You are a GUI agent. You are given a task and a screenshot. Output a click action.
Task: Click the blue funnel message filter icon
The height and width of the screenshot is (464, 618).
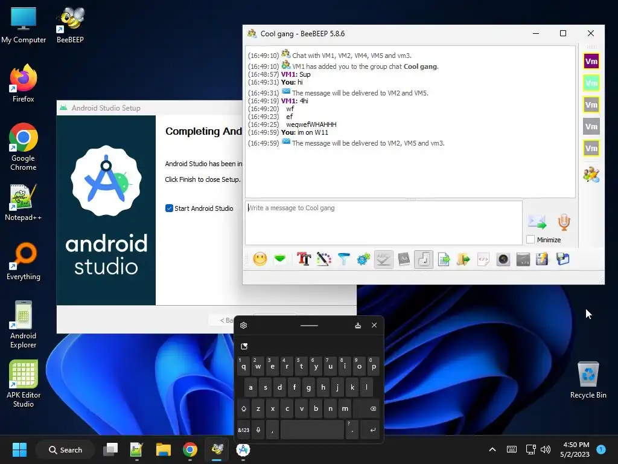click(343, 259)
